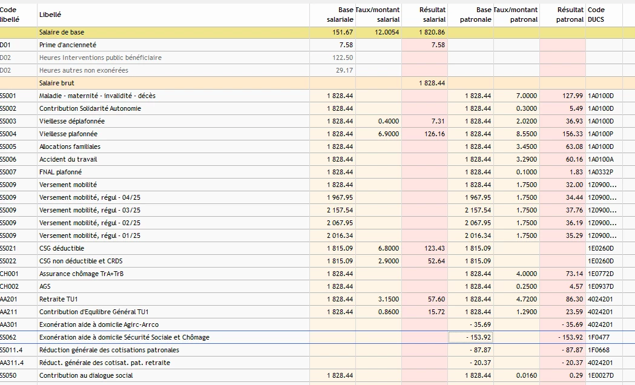Click the 3.2900 patronal rate for Accident du travail
The width and height of the screenshot is (635, 385).
click(x=526, y=159)
